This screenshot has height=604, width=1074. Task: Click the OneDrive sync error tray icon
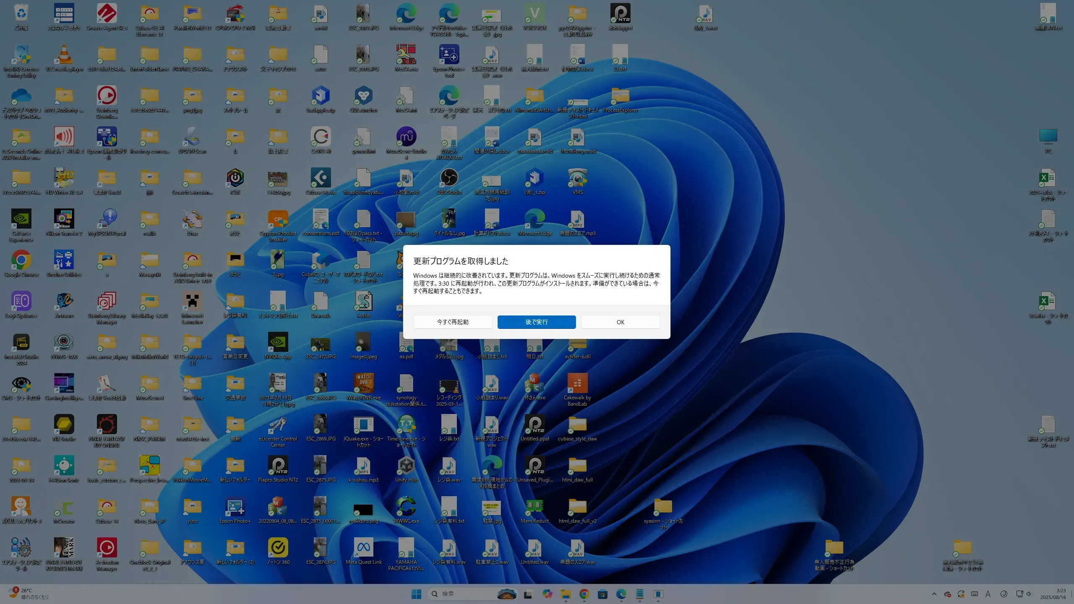pyautogui.click(x=947, y=594)
